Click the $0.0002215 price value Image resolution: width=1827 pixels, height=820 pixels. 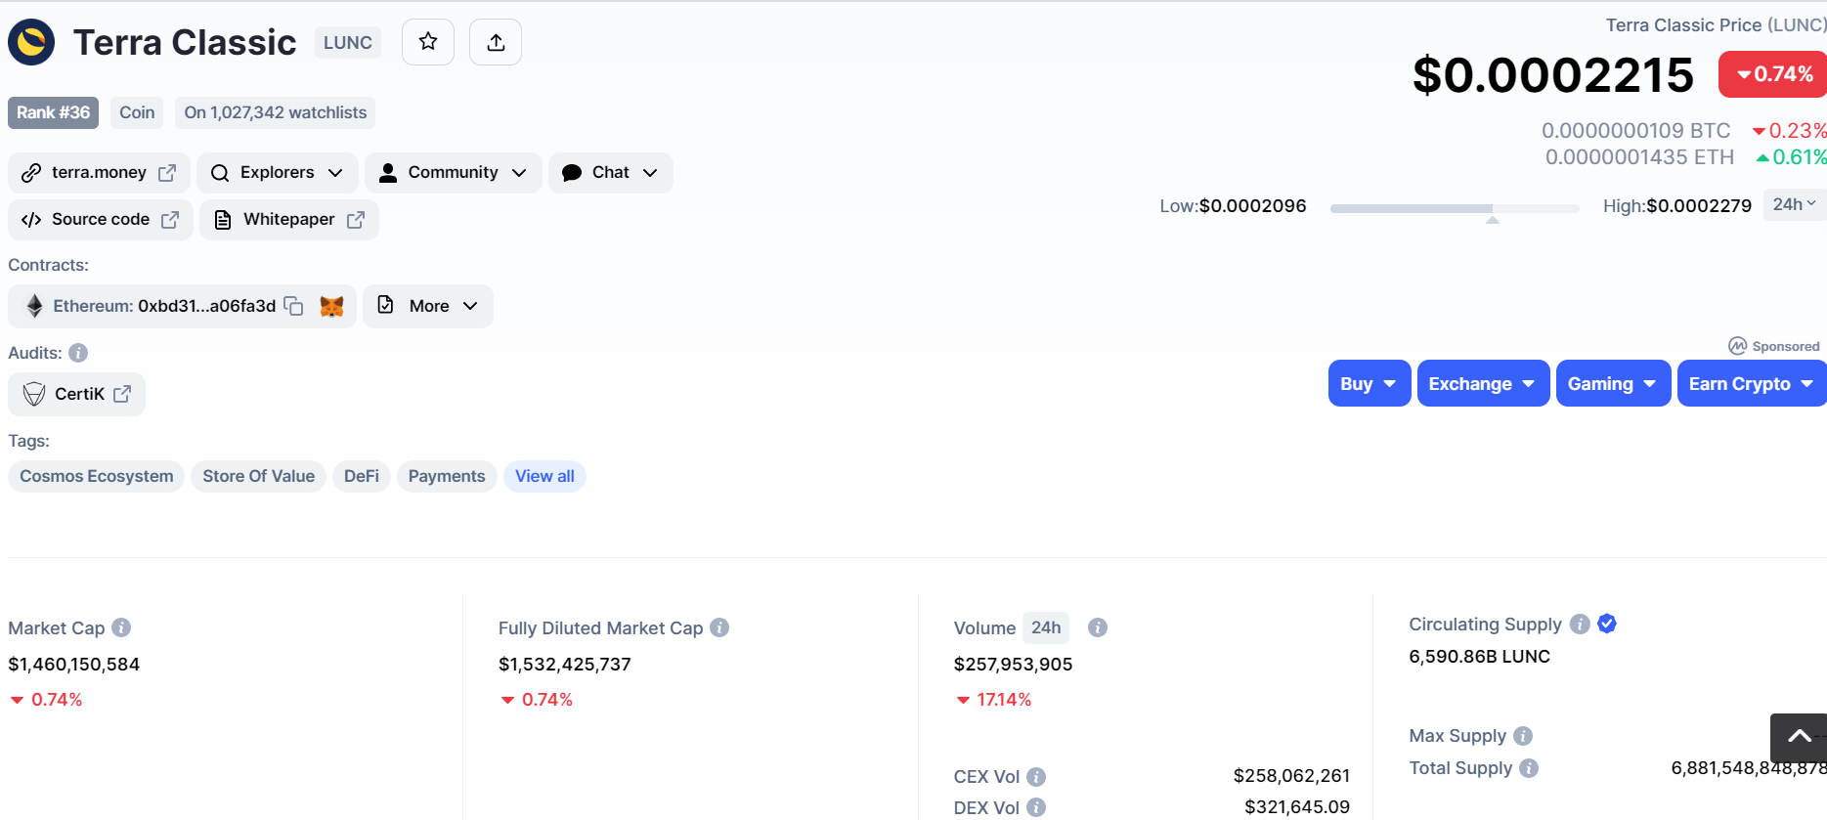tap(1553, 75)
